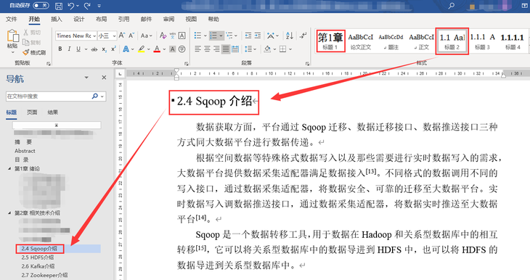Decrease font size with the shrink font icon

click(x=131, y=36)
